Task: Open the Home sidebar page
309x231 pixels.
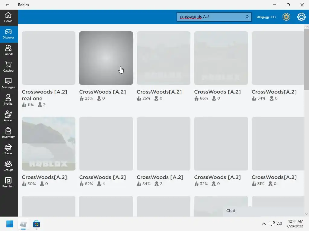Action: 9,18
